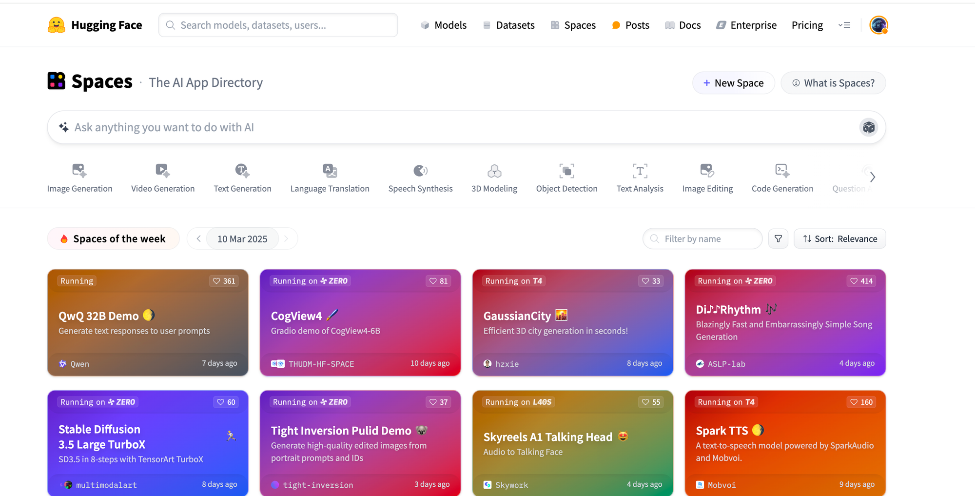Show more categories with right chevron
Viewport: 975px width, 496px height.
[873, 177]
